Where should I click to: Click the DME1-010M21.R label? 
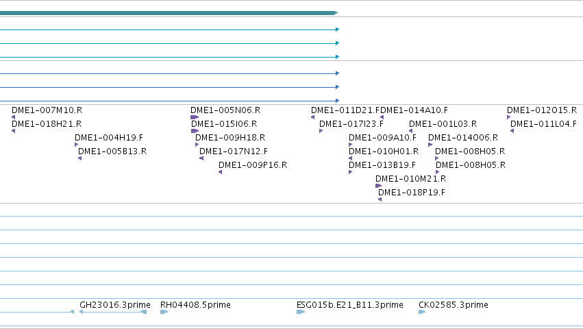point(411,179)
